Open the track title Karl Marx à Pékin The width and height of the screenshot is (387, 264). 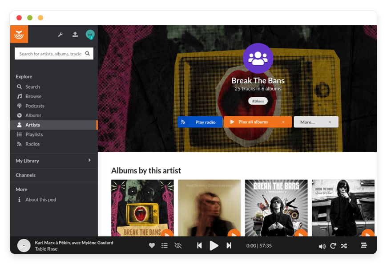pyautogui.click(x=74, y=243)
